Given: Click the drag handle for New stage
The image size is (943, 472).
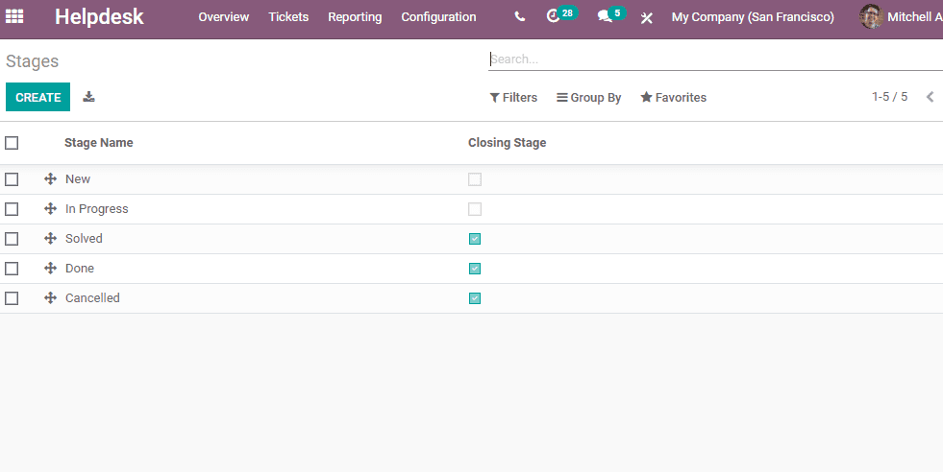Looking at the screenshot, I should pyautogui.click(x=51, y=179).
